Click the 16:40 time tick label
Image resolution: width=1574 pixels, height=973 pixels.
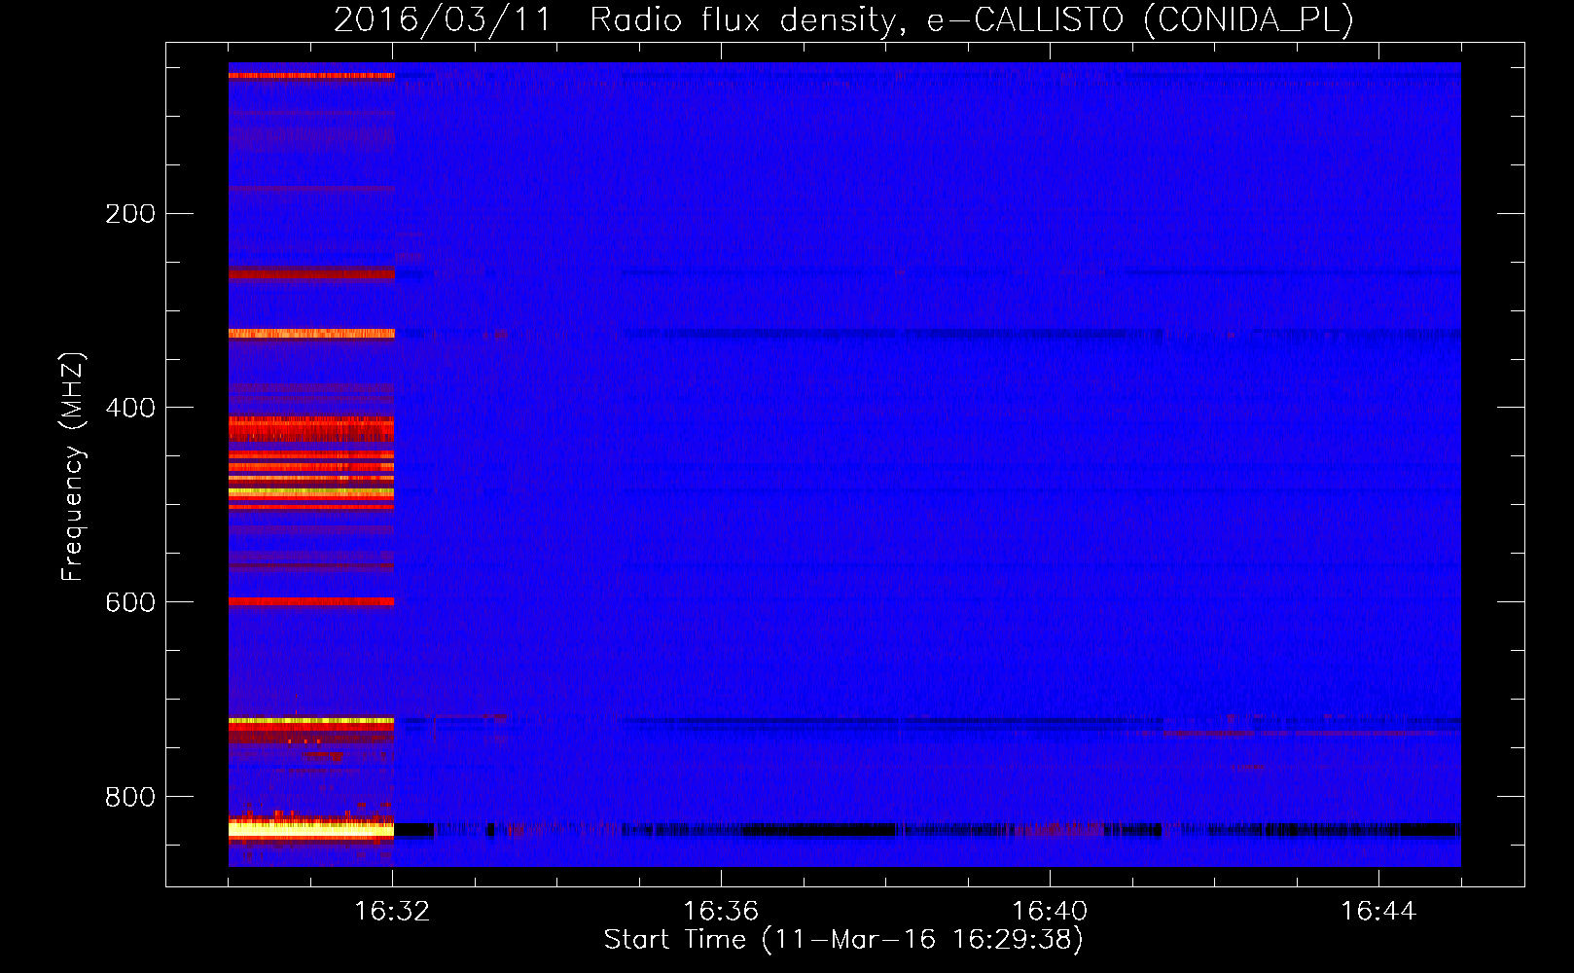(x=1050, y=912)
